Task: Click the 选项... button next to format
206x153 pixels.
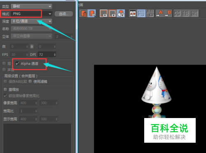Action: click(64, 14)
